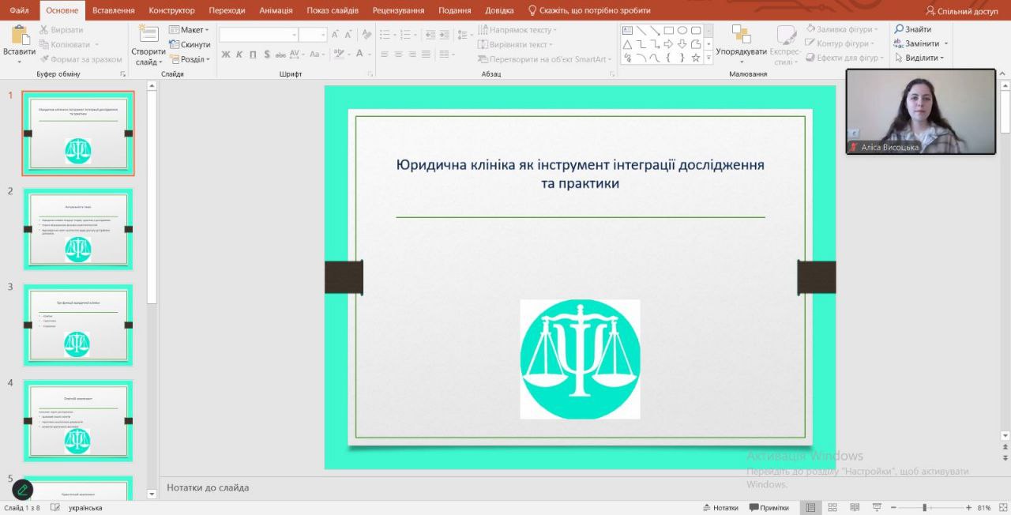The image size is (1011, 515).
Task: Click Створити слайд new slide icon
Action: point(148,34)
